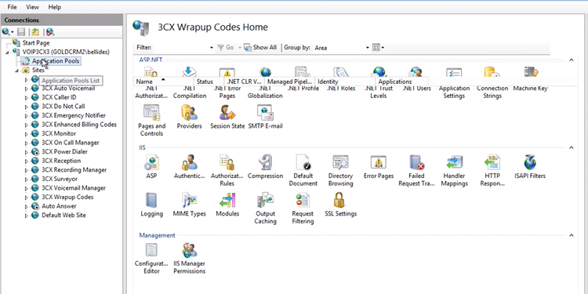This screenshot has width=588, height=294.
Task: Open the View menu
Action: pyautogui.click(x=33, y=7)
